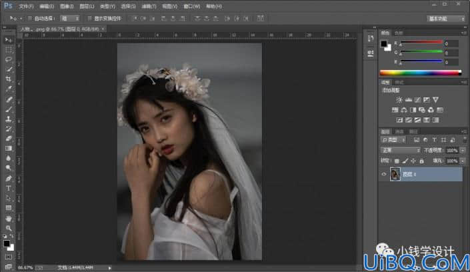This screenshot has width=470, height=272.
Task: Open the Move tool preset picker arrow
Action: (x=21, y=19)
